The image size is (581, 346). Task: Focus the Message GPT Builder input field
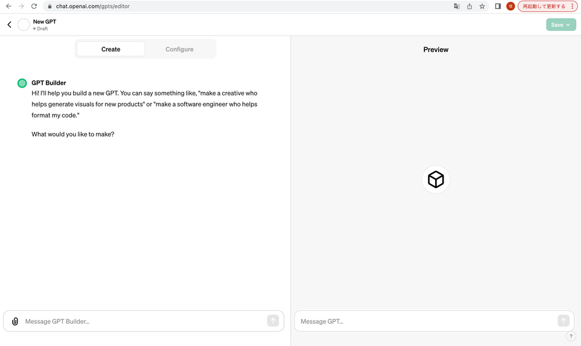[x=144, y=321]
